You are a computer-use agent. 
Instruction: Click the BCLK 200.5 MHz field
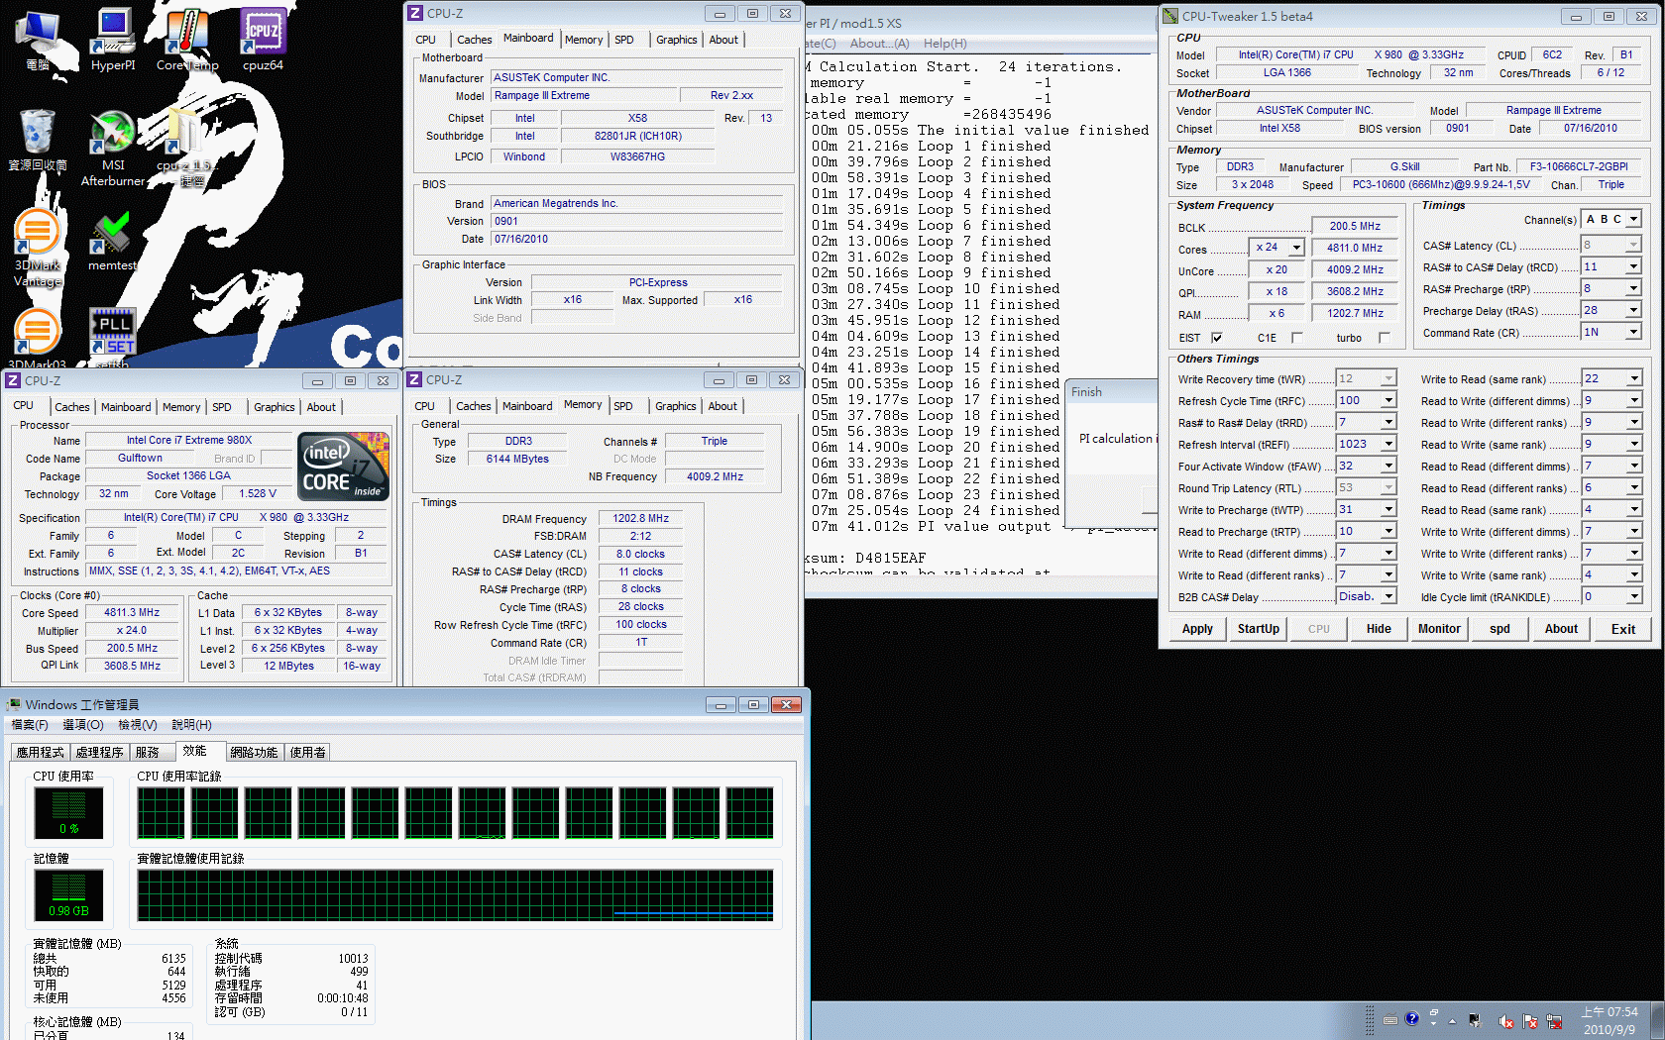coord(1355,227)
